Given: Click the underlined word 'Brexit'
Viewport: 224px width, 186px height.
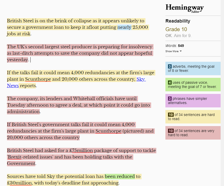Looking at the screenshot, I should tap(15, 157).
